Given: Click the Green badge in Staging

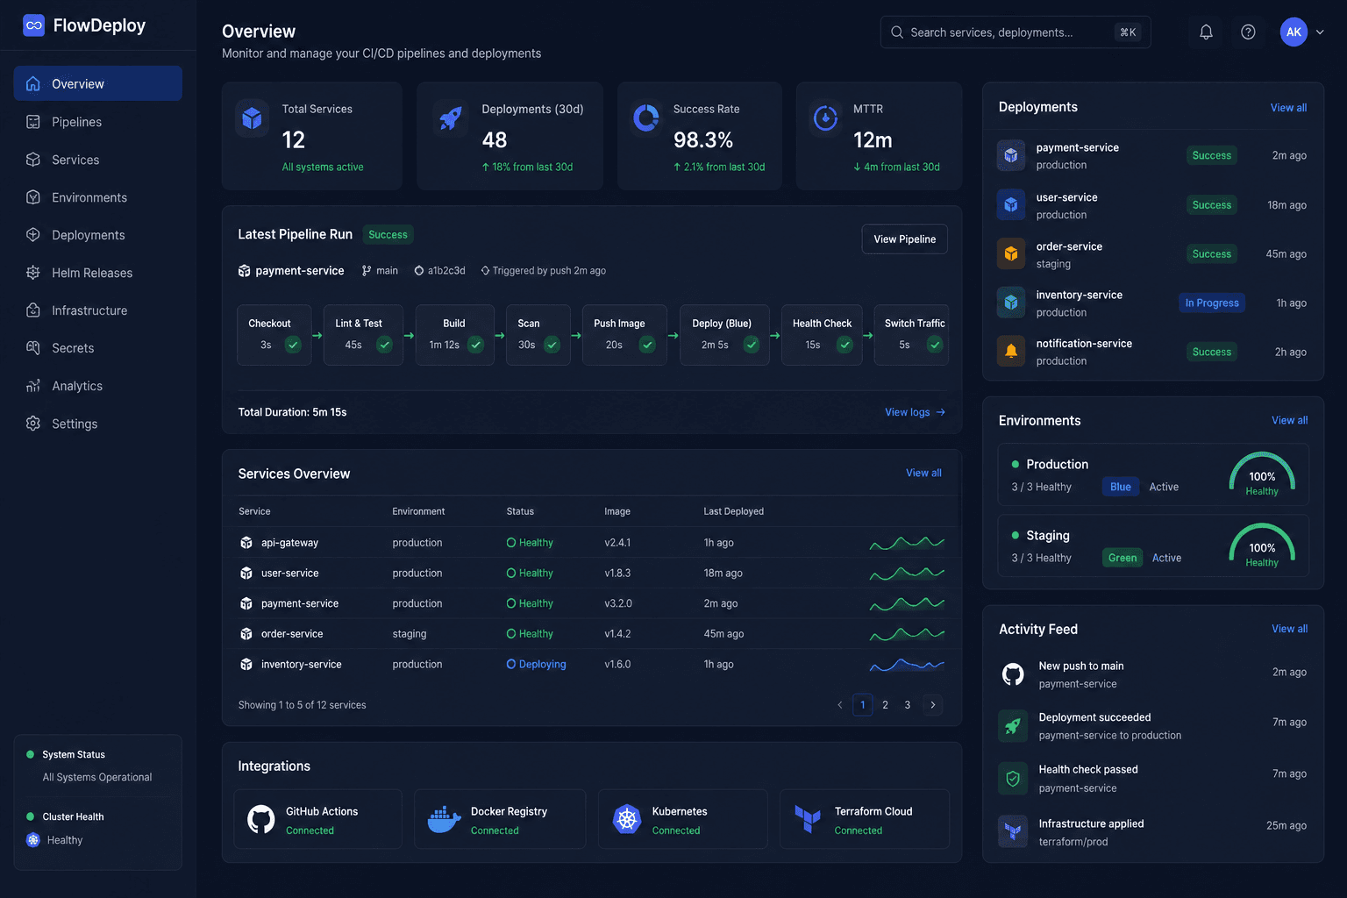Looking at the screenshot, I should pos(1122,558).
